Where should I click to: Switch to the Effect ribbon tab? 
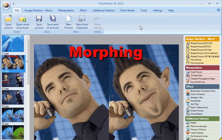(83, 10)
